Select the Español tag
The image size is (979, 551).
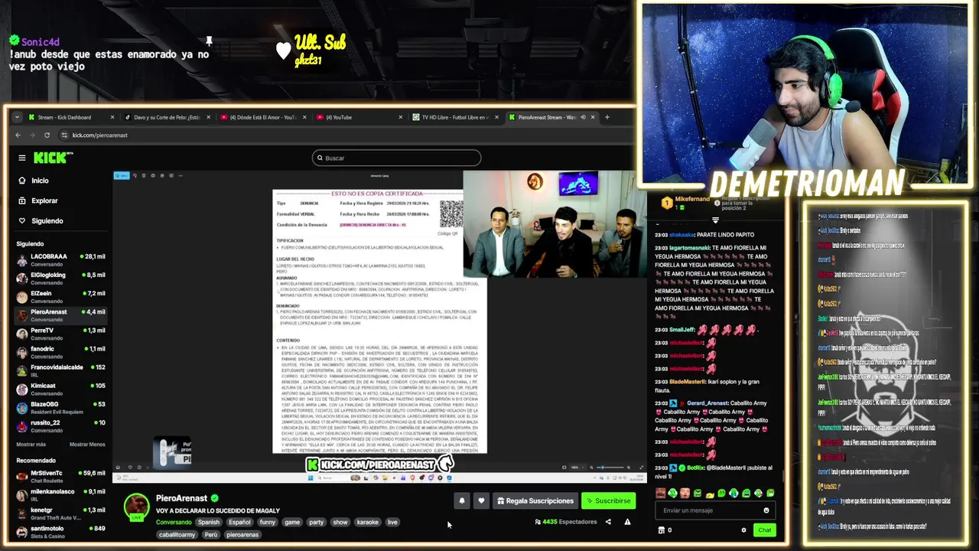239,522
